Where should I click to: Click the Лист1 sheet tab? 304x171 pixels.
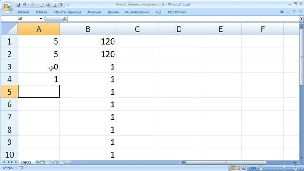point(26,162)
